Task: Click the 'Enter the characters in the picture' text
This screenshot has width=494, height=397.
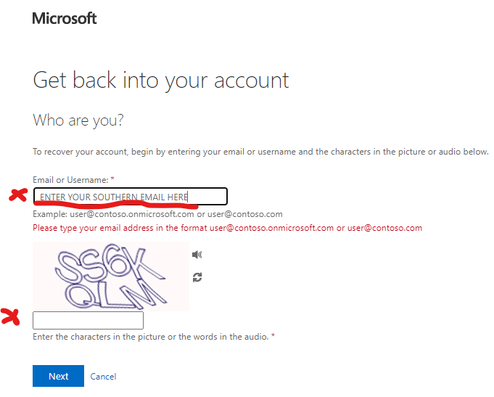Action: [x=150, y=337]
